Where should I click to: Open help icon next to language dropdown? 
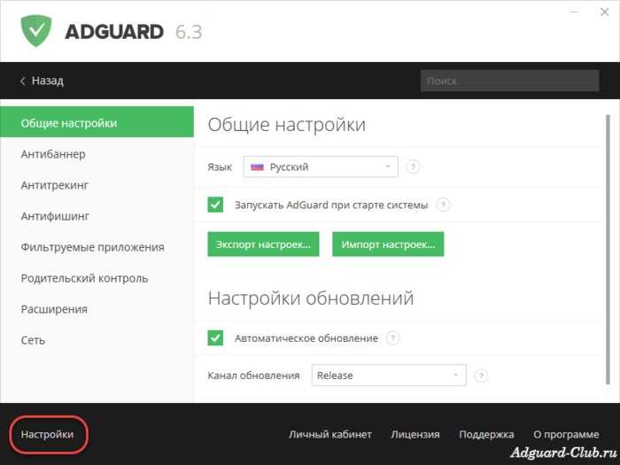413,167
